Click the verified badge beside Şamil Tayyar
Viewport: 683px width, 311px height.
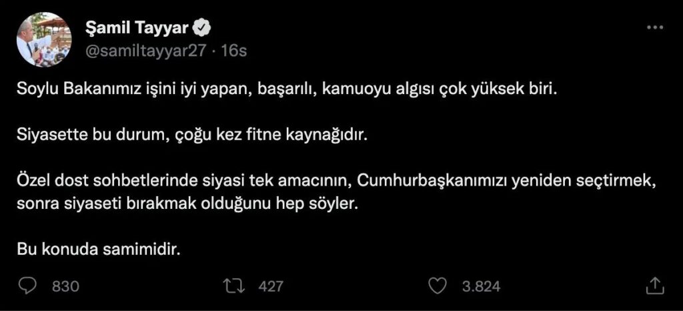203,27
